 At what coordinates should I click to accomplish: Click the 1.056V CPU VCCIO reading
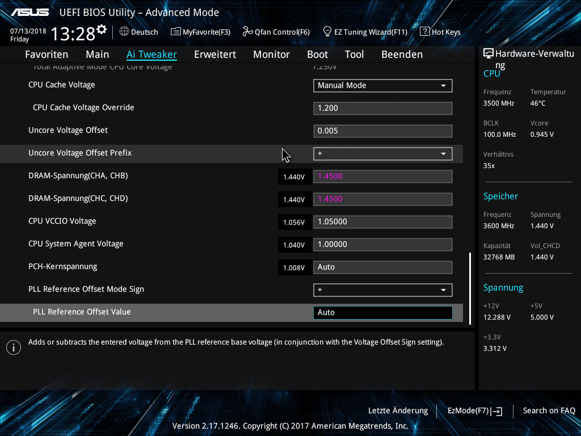(294, 222)
